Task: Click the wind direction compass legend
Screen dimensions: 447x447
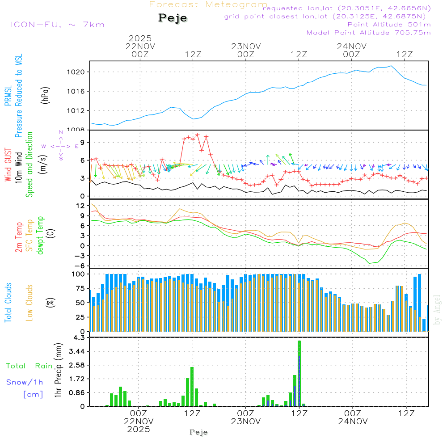Action: tap(60, 146)
